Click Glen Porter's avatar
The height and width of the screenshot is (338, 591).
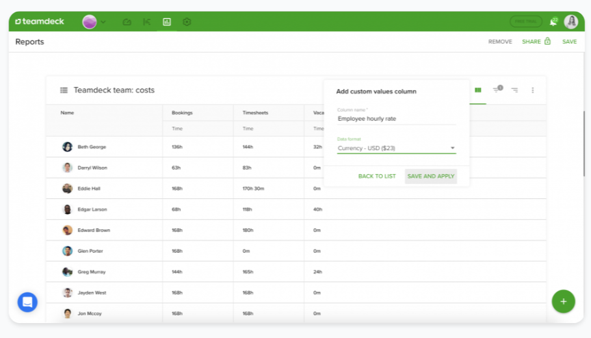pyautogui.click(x=68, y=251)
